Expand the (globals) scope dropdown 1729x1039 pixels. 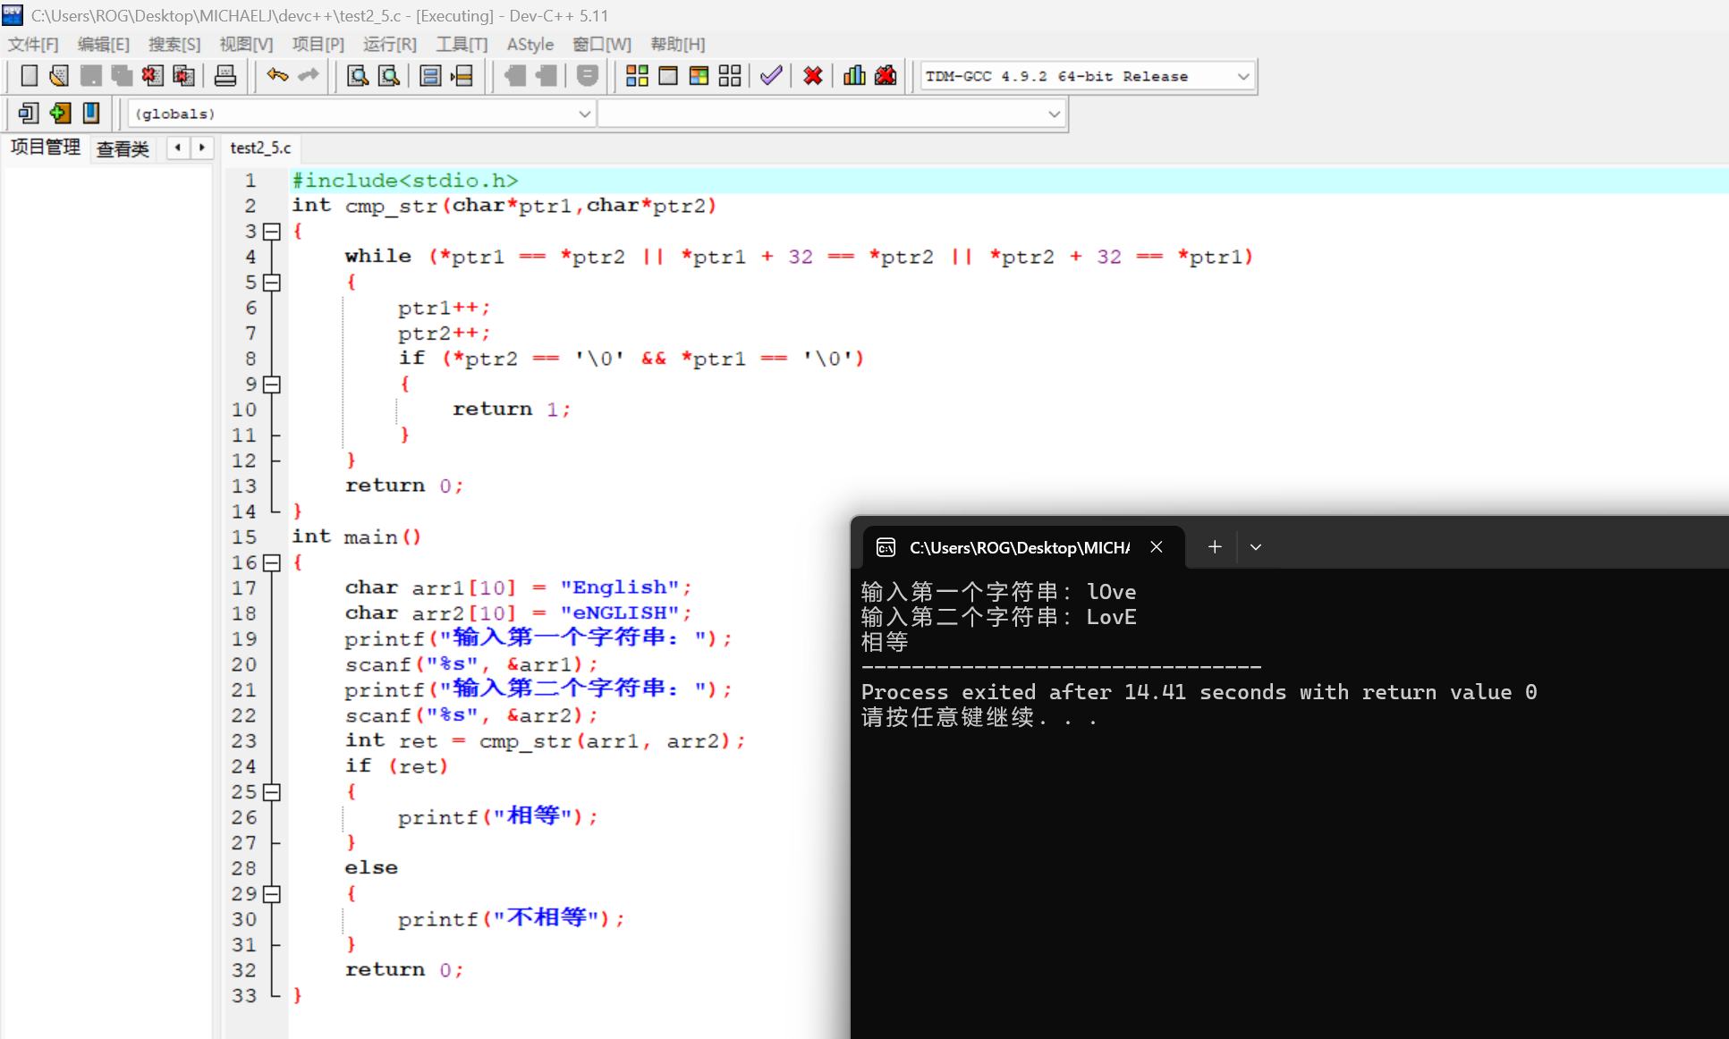coord(584,114)
